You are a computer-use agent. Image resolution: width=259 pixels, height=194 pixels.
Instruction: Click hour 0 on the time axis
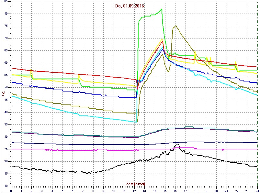[x=11, y=191]
